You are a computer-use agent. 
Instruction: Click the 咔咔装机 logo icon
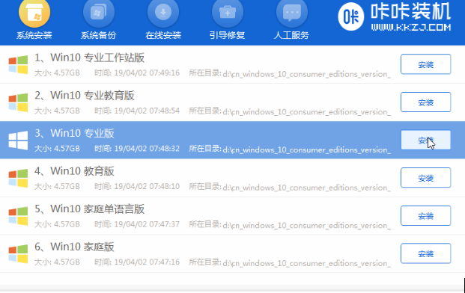click(x=351, y=16)
